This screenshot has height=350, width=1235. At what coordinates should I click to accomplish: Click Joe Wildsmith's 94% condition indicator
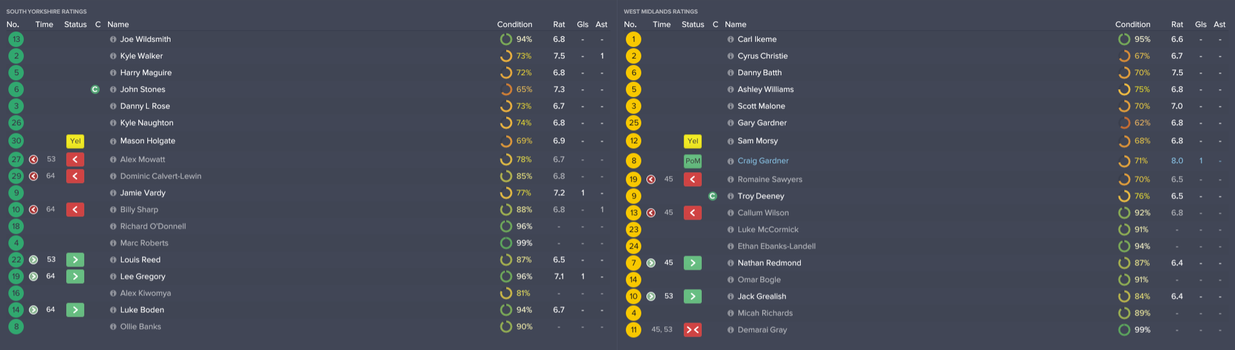pyautogui.click(x=516, y=40)
